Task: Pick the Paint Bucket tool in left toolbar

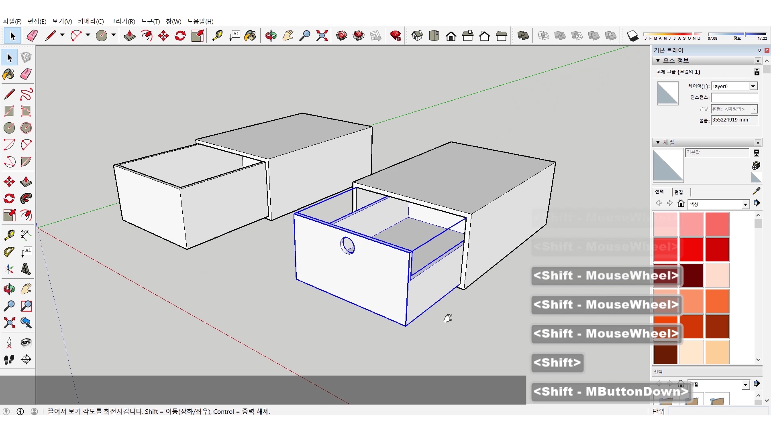Action: coord(9,74)
